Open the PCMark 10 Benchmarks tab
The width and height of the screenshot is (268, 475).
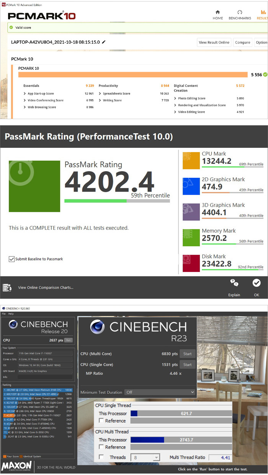(x=240, y=15)
